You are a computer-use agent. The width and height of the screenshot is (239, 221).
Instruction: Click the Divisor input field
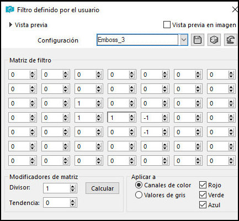(x=57, y=188)
